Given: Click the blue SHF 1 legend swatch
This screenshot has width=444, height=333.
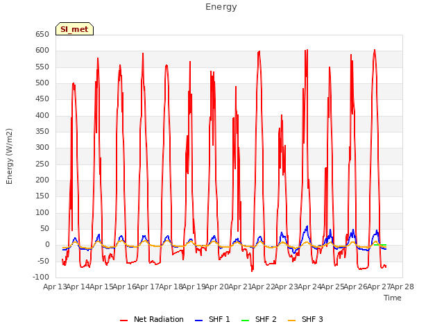Looking at the screenshot, I should point(199,321).
